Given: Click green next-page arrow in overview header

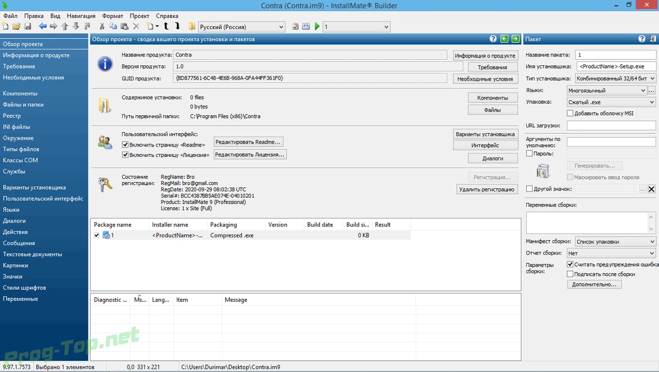Looking at the screenshot, I should [515, 39].
